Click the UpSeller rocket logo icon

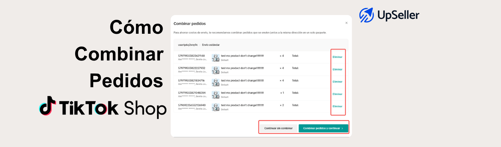[x=366, y=15]
